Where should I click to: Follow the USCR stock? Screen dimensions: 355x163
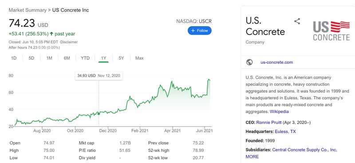click(199, 31)
